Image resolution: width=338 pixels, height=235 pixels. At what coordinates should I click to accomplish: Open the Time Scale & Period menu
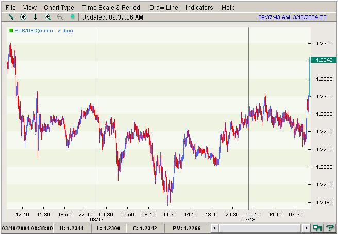[111, 8]
